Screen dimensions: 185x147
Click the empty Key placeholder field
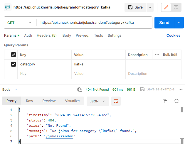44,74
